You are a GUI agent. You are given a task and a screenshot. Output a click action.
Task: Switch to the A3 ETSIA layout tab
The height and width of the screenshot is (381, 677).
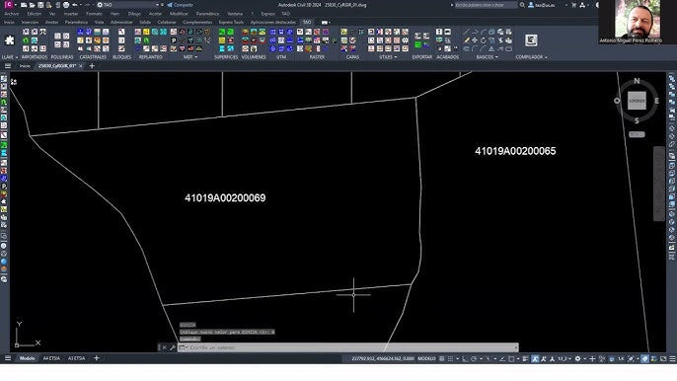point(76,358)
